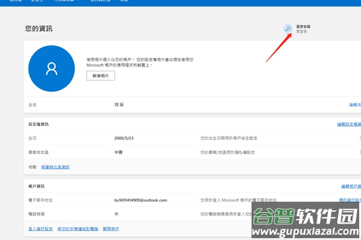Open the 通訊喜好設定 link in email row
This screenshot has height=240, width=361.
[x=350, y=200]
